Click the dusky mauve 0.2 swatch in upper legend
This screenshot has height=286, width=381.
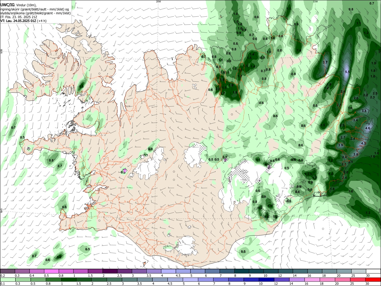coord(7,271)
